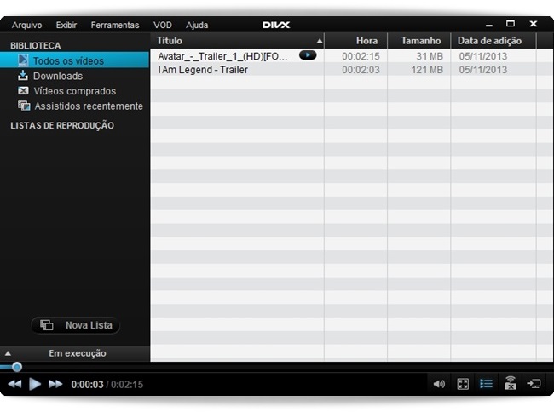This screenshot has height=412, width=554.
Task: Sort by the Título column header
Action: (x=237, y=41)
